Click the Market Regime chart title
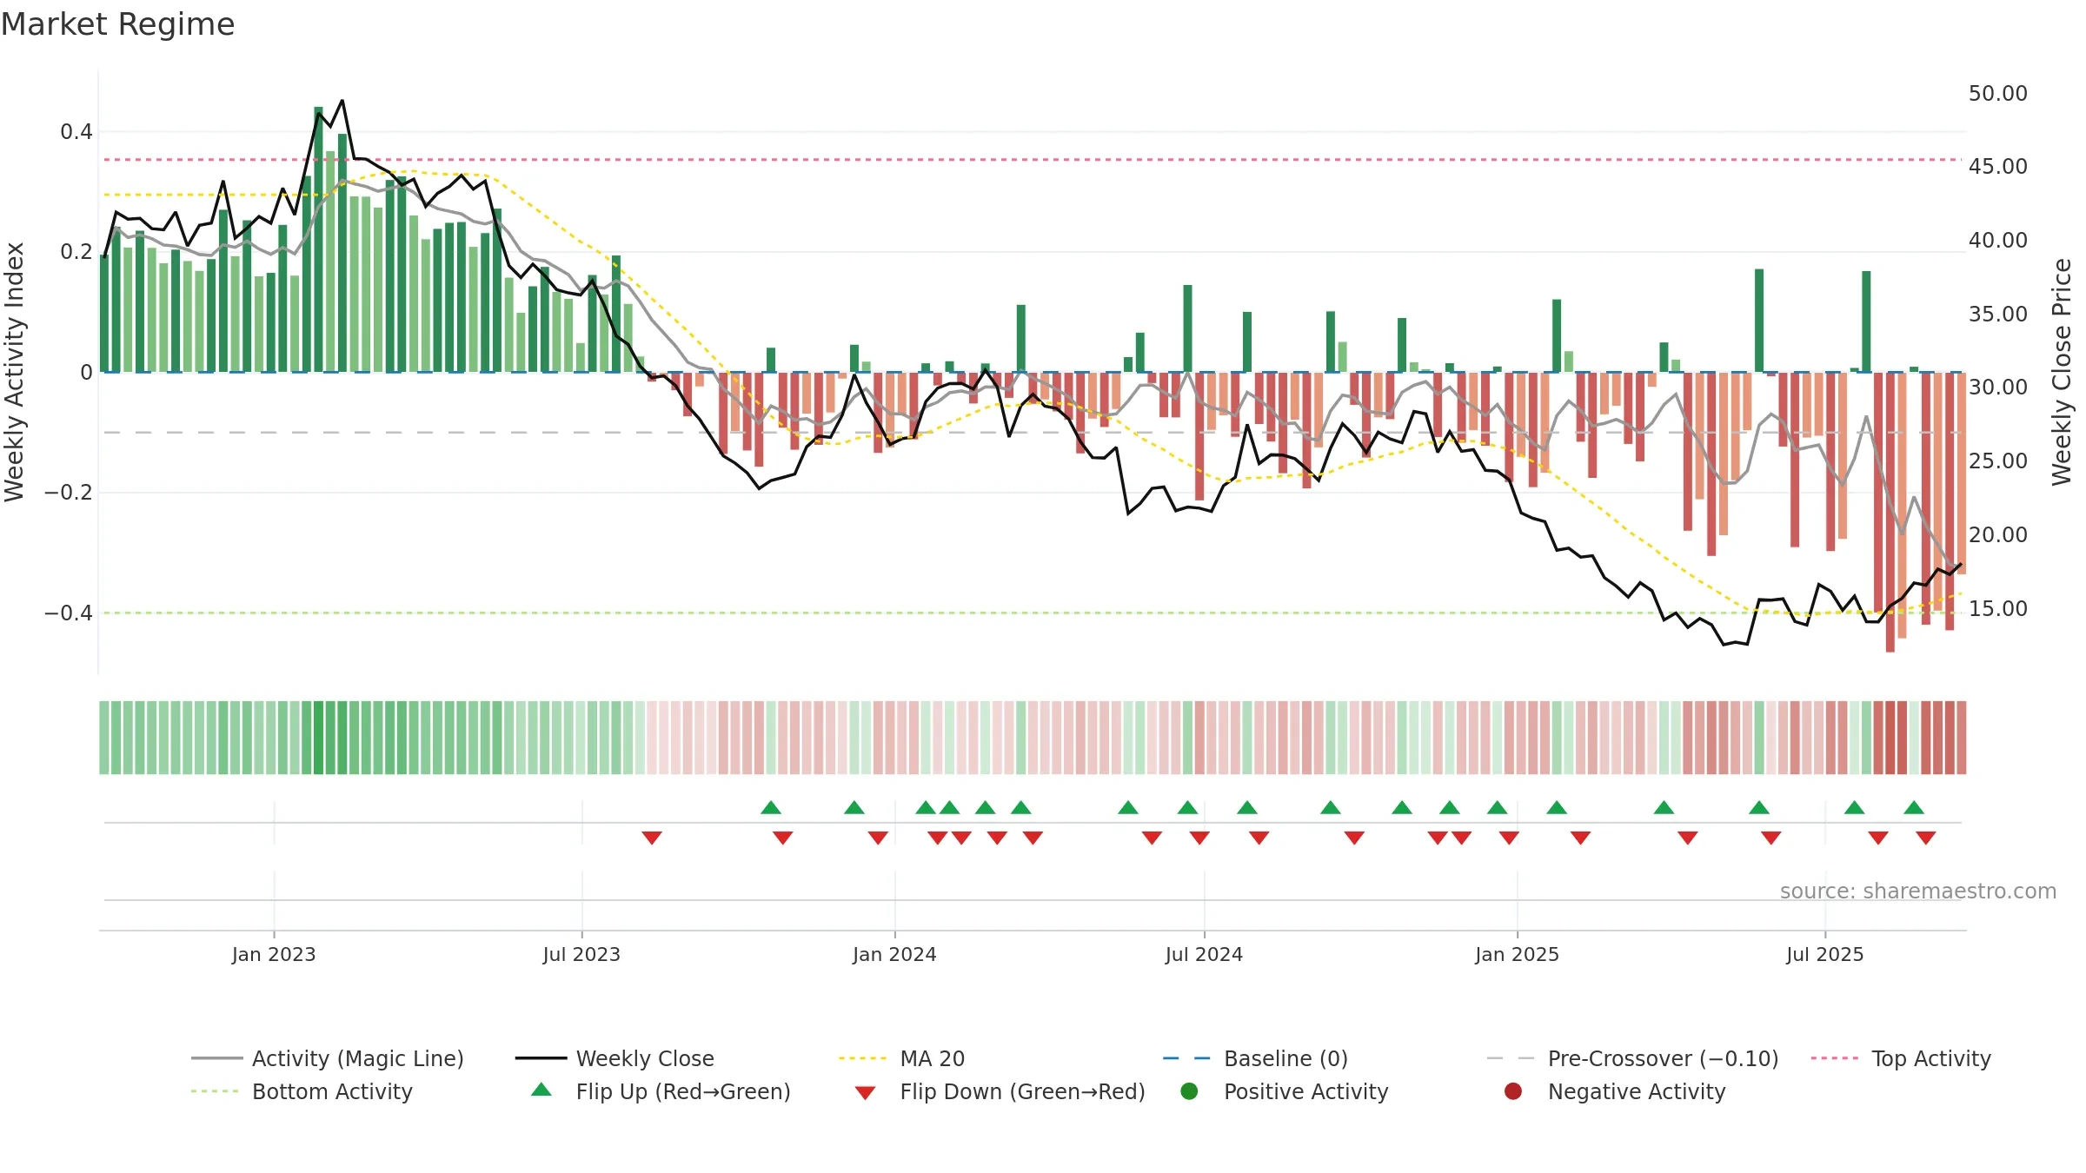 (x=117, y=24)
